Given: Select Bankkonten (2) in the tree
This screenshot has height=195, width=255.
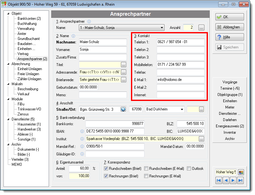Looking at the screenshot, I should coord(29,19).
